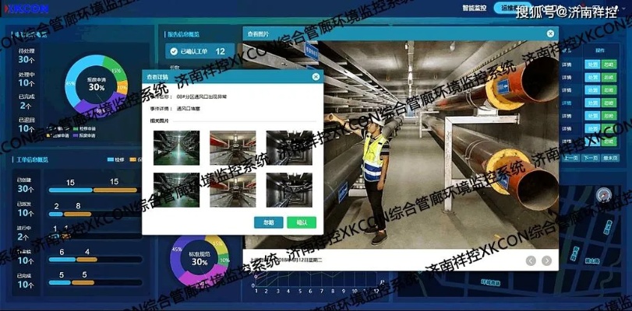The height and width of the screenshot is (311, 632).
Task: Show previous picture with left arrow icon
Action: coord(531,260)
